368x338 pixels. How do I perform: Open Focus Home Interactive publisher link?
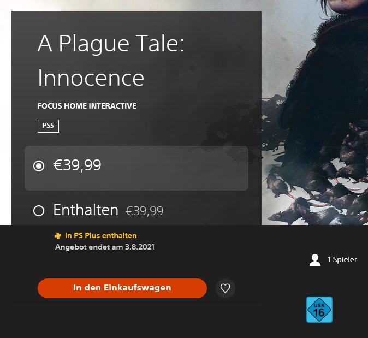(87, 106)
